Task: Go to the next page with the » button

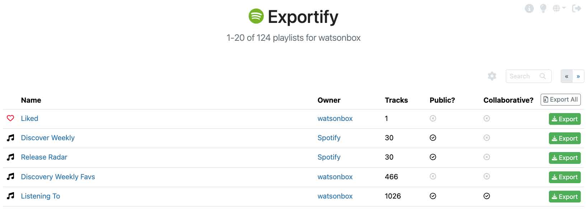Action: (x=578, y=76)
